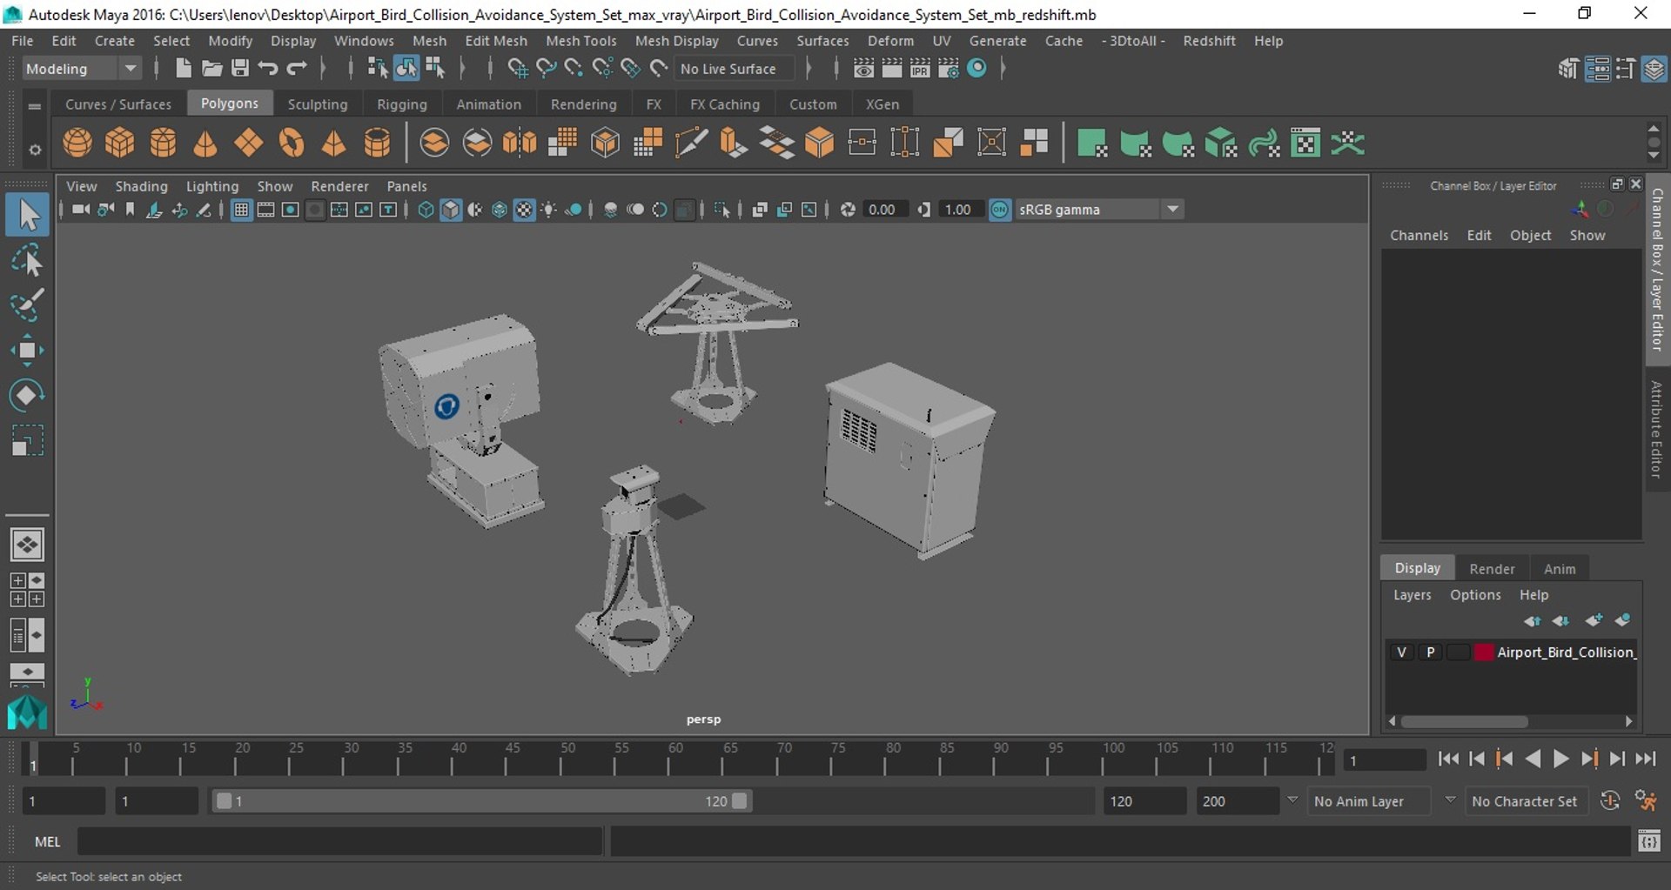Open the Mesh Tools menu

point(580,41)
